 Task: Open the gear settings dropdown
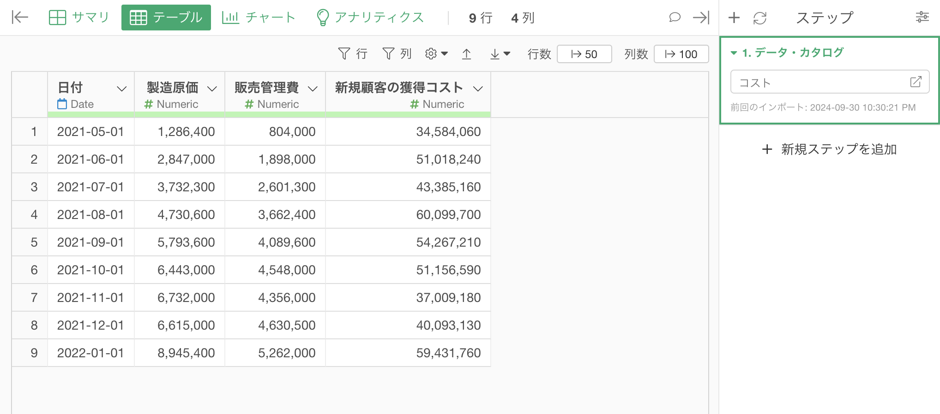coord(436,54)
